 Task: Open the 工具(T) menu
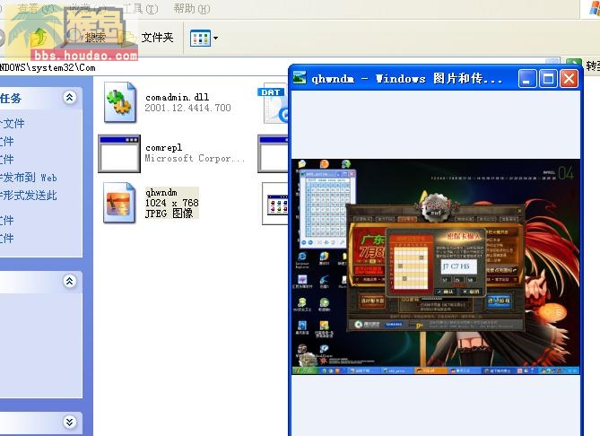click(140, 8)
